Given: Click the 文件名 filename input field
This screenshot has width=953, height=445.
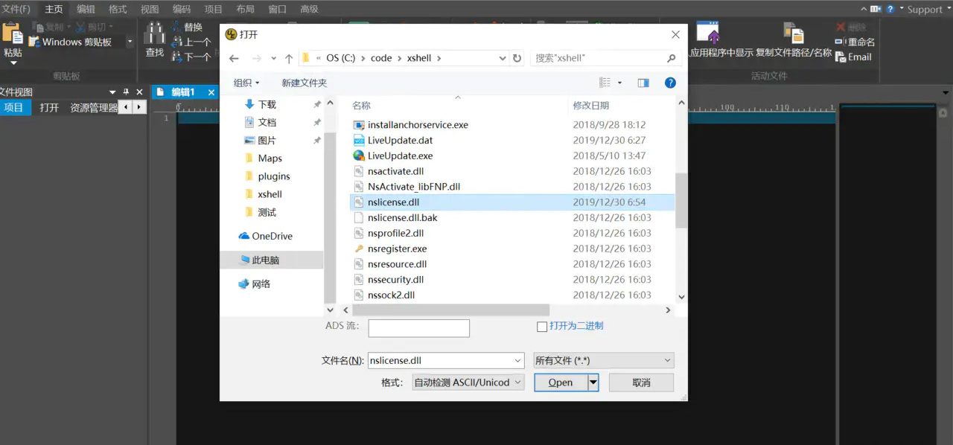Looking at the screenshot, I should pyautogui.click(x=440, y=361).
